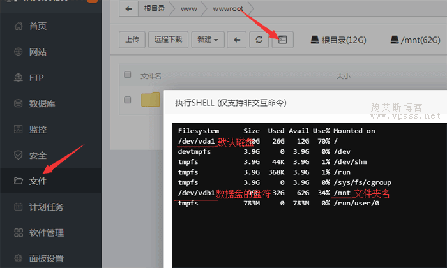Click the www breadcrumb path segment

[x=187, y=9]
